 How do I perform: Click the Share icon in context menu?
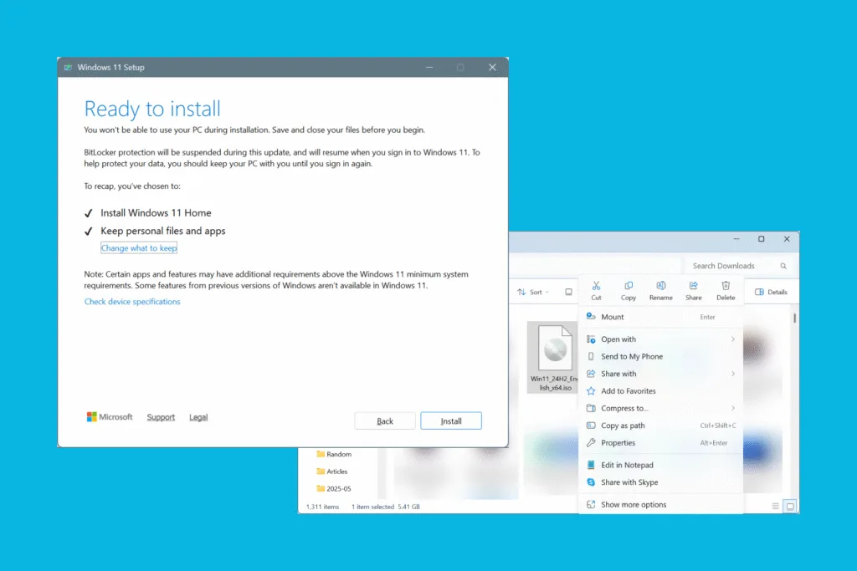[693, 290]
